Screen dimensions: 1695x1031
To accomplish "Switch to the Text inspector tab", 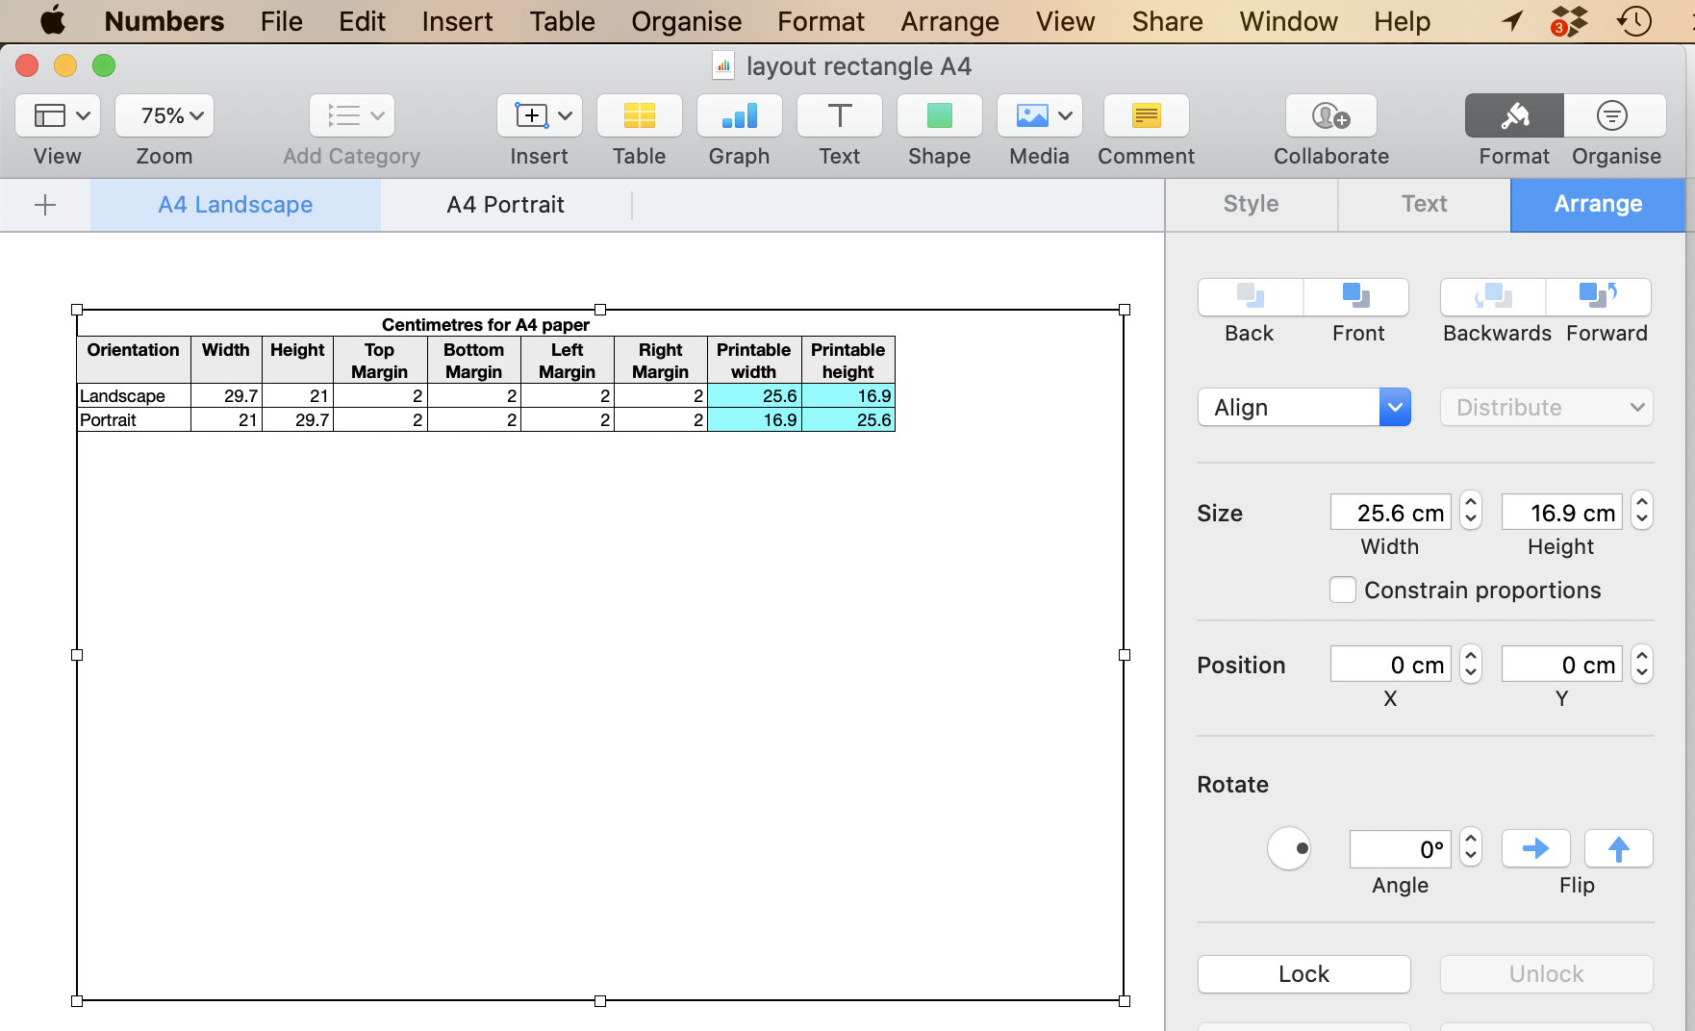I will point(1424,204).
